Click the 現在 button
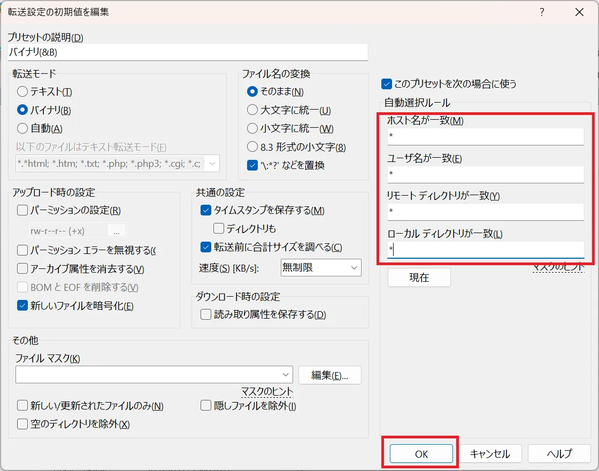Image resolution: width=599 pixels, height=471 pixels. (419, 277)
